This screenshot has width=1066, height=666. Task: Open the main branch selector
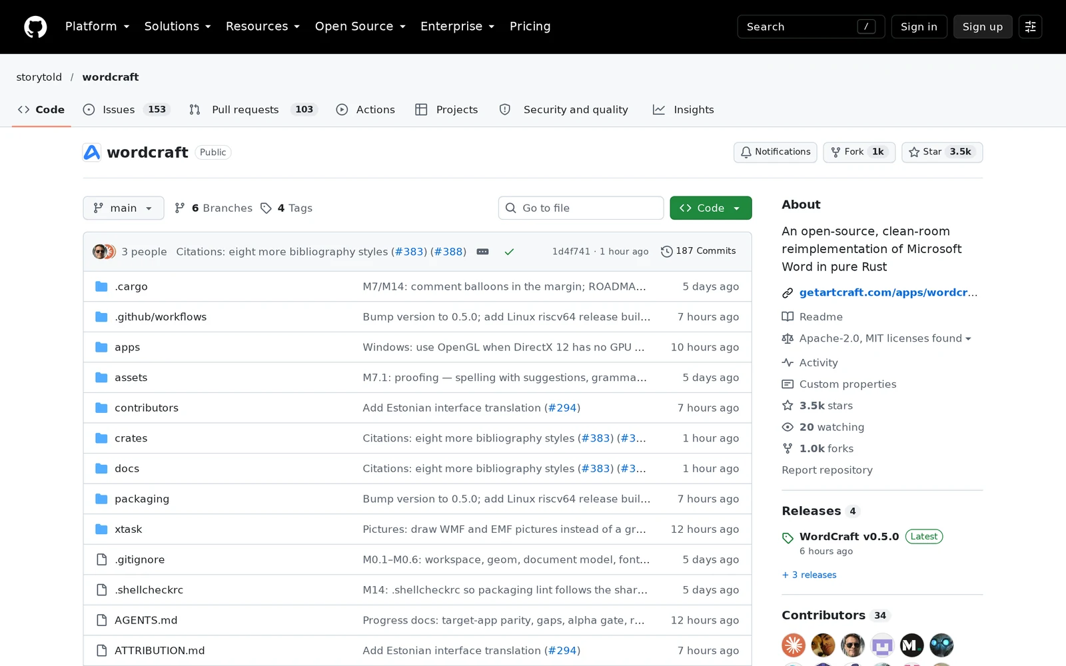pyautogui.click(x=123, y=208)
